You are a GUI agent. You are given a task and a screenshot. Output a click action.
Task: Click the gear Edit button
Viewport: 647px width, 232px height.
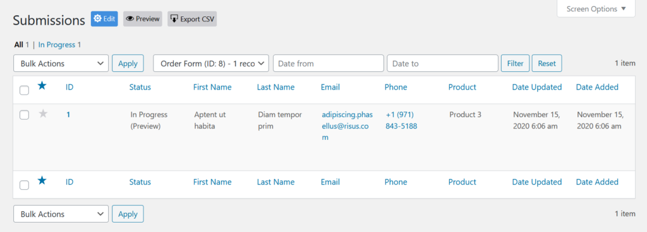[104, 19]
